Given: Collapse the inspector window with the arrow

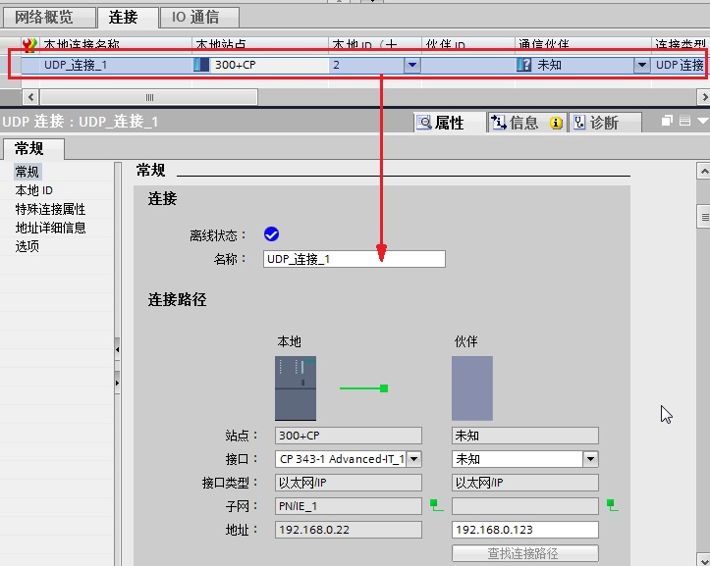Looking at the screenshot, I should (703, 121).
